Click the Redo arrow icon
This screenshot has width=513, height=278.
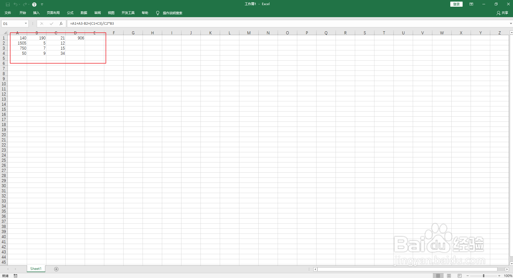coord(25,4)
